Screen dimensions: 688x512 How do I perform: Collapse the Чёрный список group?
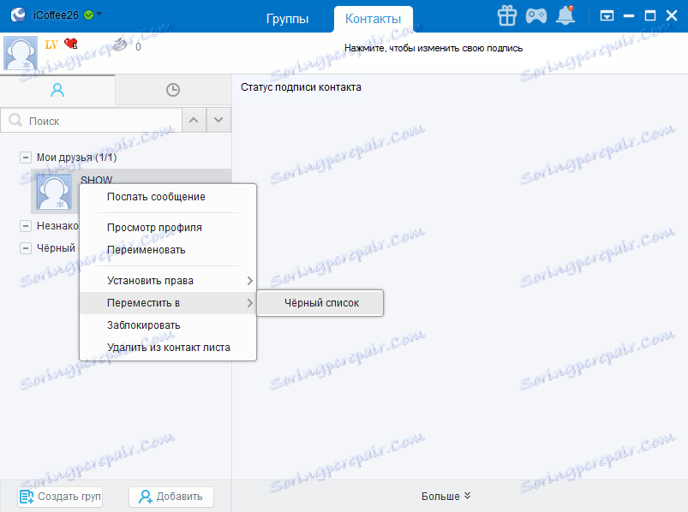click(x=26, y=248)
